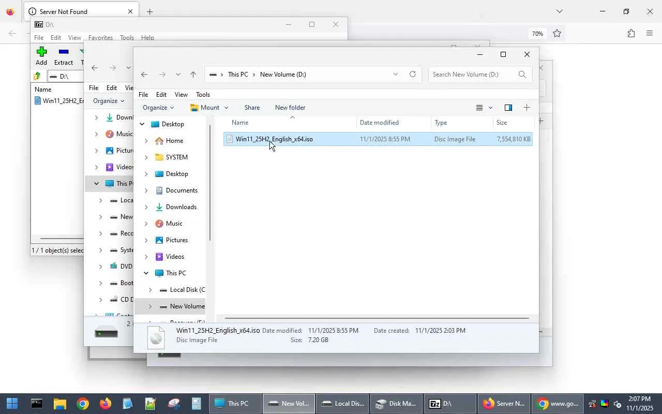Open the Mount dropdown arrow
This screenshot has width=662, height=414.
[226, 108]
